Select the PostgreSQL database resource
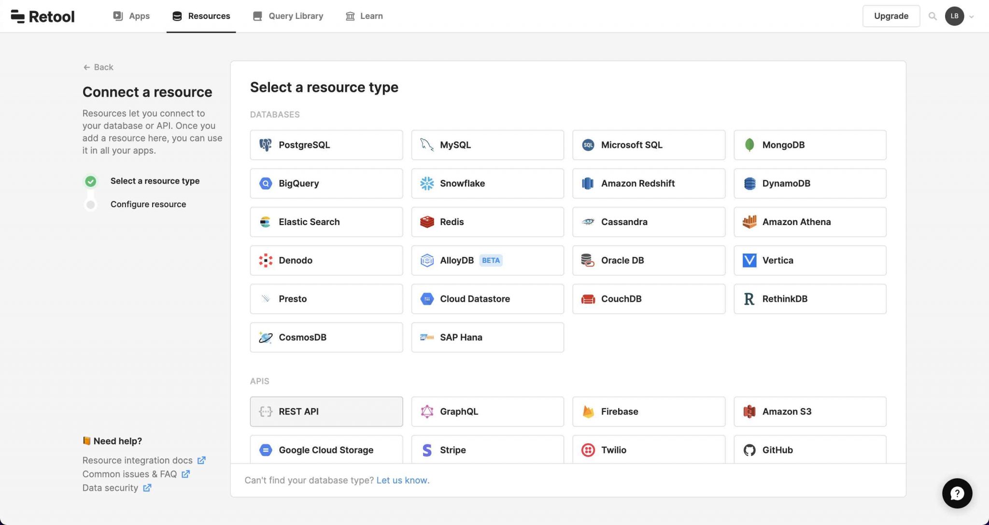 [326, 144]
